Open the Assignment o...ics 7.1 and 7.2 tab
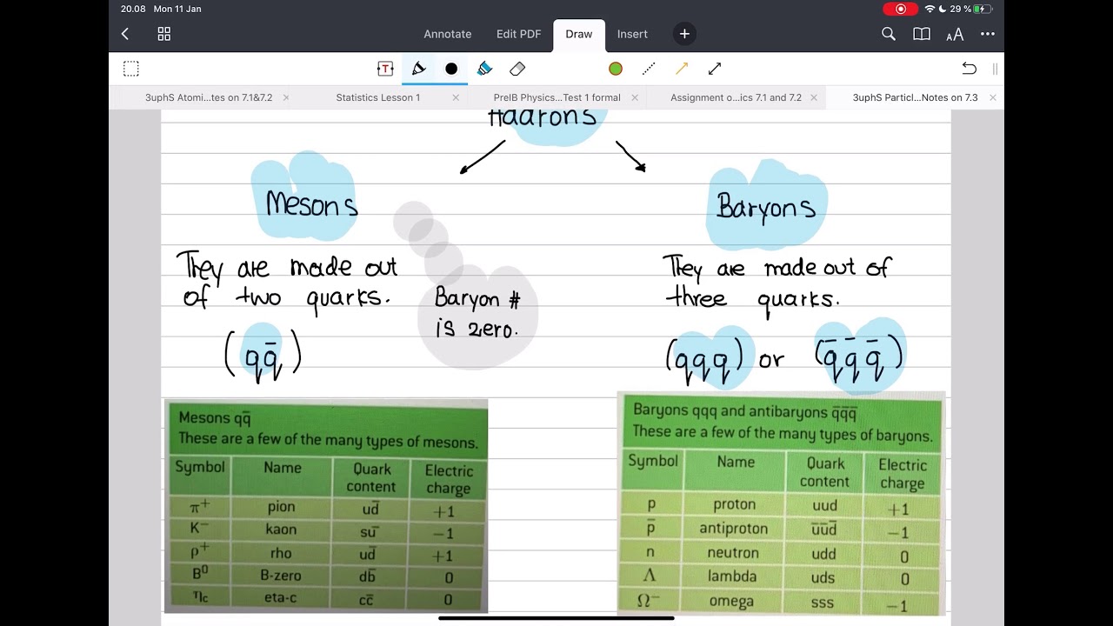 736,97
